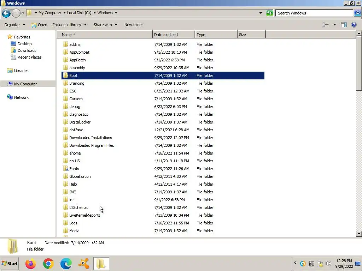
Task: Click the volume speaker tray icon
Action: tap(328, 263)
